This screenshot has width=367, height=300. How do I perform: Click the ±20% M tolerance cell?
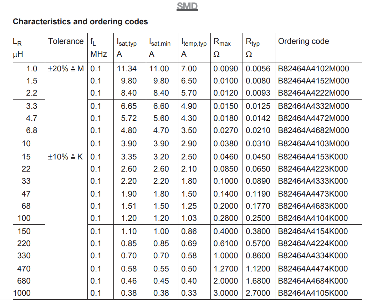[x=66, y=69]
